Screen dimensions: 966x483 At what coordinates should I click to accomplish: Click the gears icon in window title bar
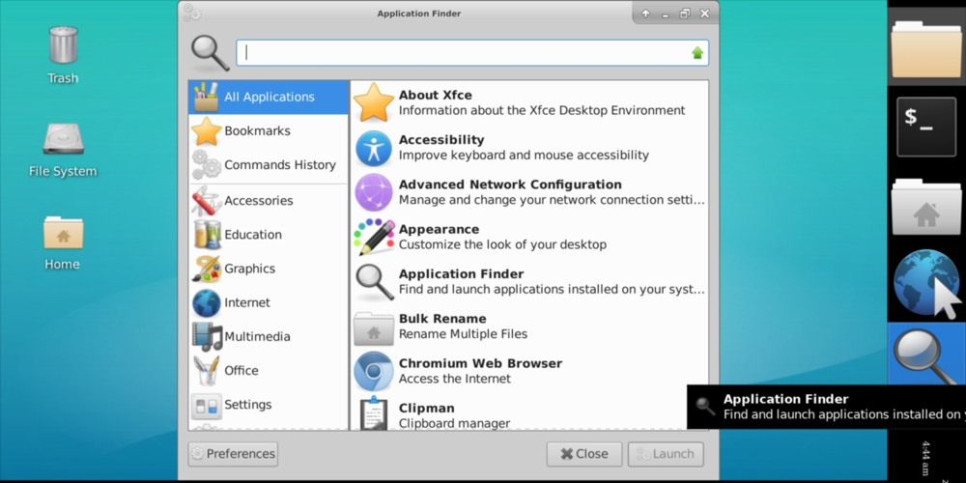click(x=191, y=13)
